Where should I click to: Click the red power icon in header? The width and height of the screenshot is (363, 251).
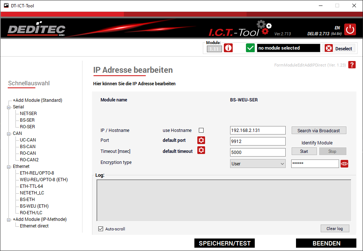350,29
